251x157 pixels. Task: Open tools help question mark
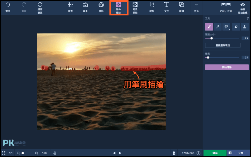(248, 18)
